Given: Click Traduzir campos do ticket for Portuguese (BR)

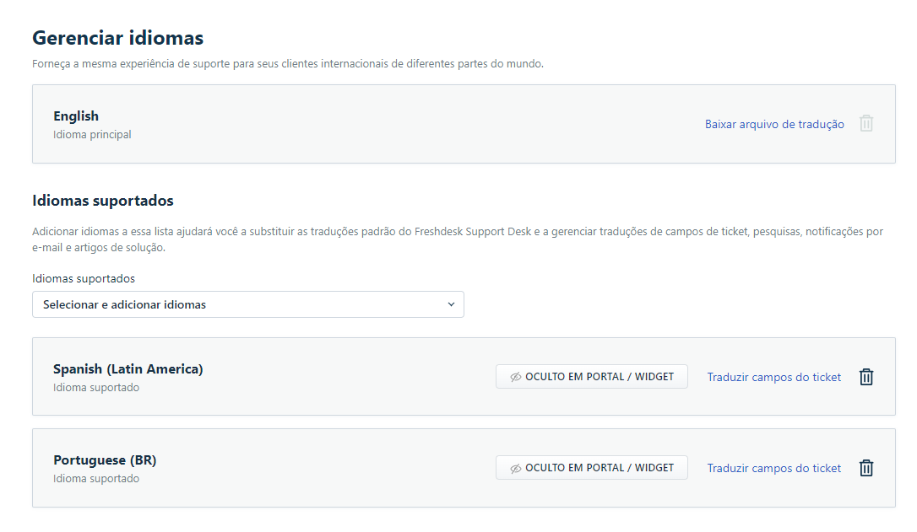Looking at the screenshot, I should (x=773, y=467).
